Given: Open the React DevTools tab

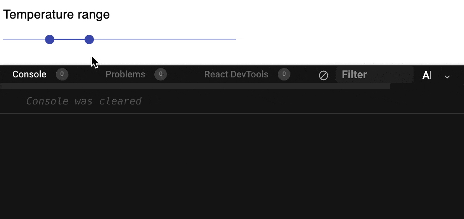Looking at the screenshot, I should pos(236,74).
